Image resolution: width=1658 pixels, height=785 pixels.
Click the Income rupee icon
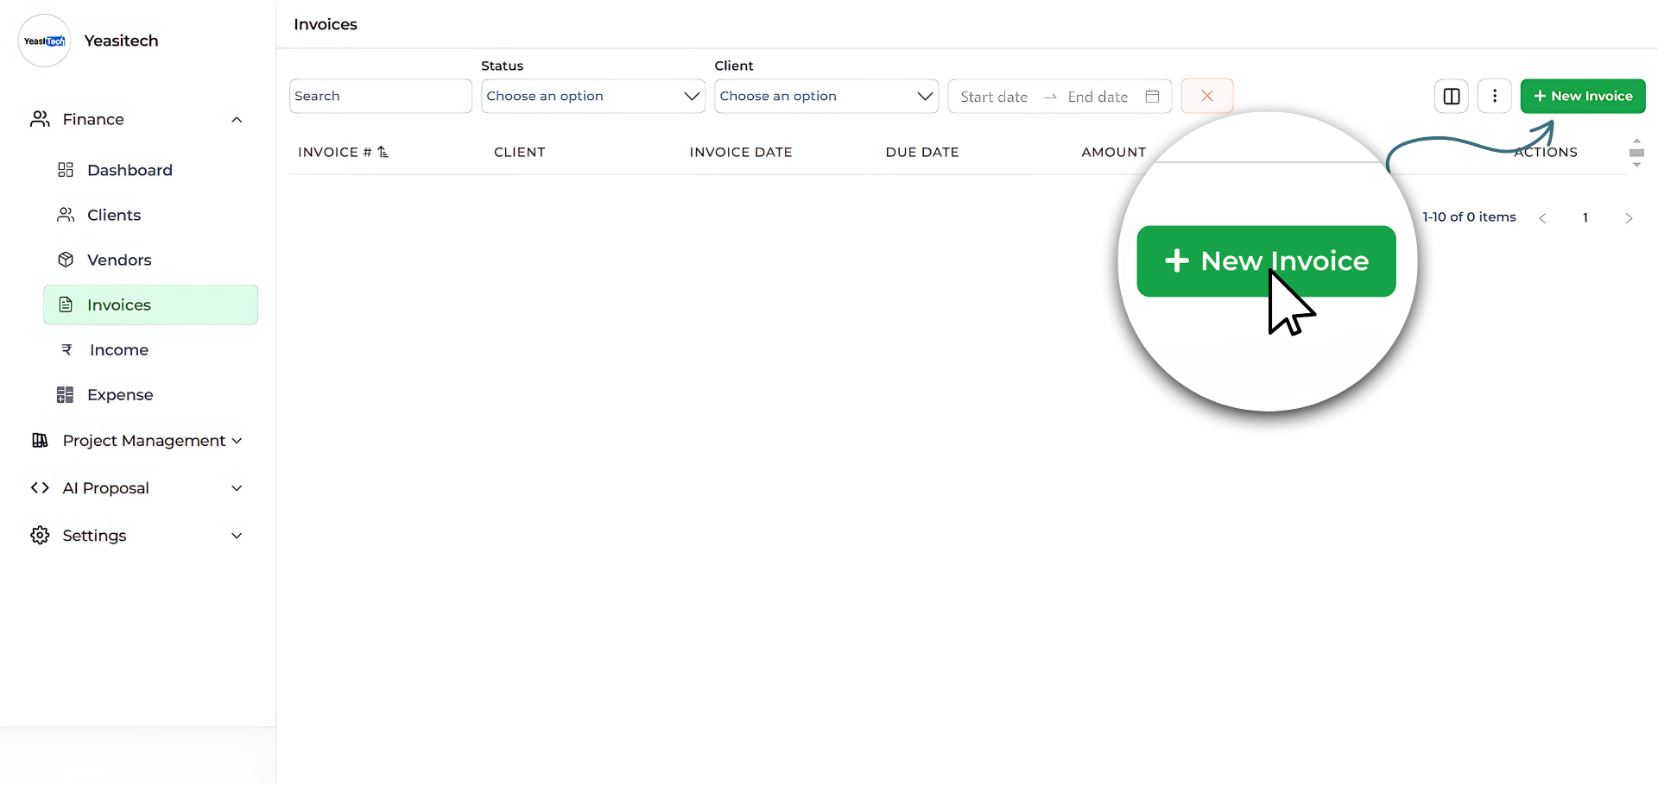(x=66, y=349)
